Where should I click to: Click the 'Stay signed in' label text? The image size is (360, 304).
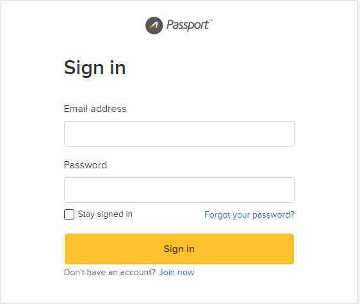click(105, 214)
